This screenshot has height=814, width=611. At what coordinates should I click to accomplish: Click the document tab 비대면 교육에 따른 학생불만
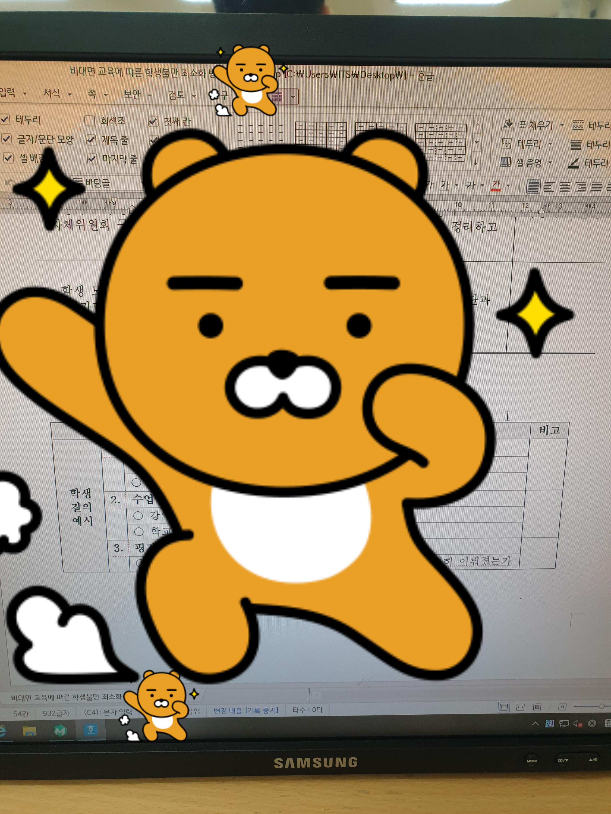(x=66, y=697)
